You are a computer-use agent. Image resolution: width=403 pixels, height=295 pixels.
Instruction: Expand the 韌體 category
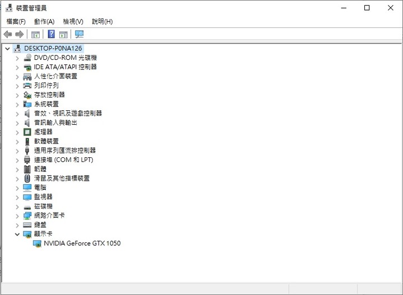click(17, 170)
